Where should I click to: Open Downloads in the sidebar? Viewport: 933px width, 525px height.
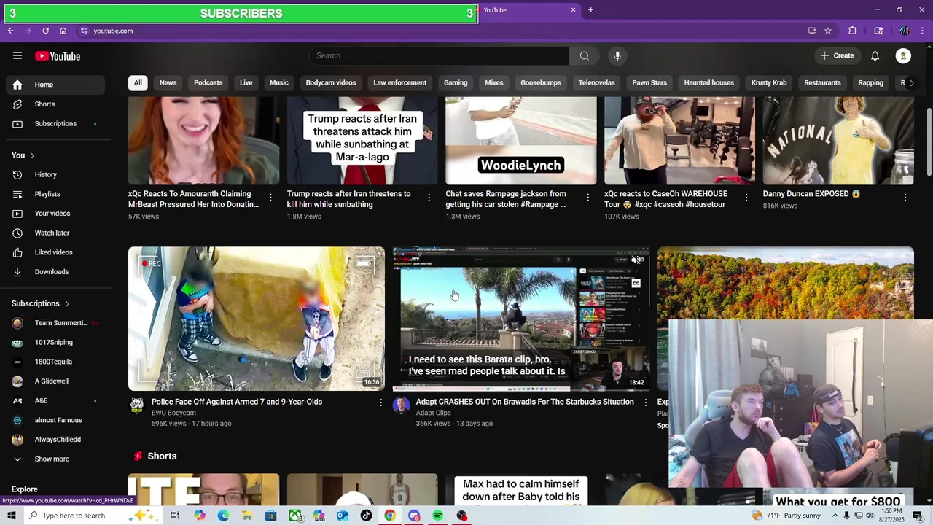tap(55, 272)
